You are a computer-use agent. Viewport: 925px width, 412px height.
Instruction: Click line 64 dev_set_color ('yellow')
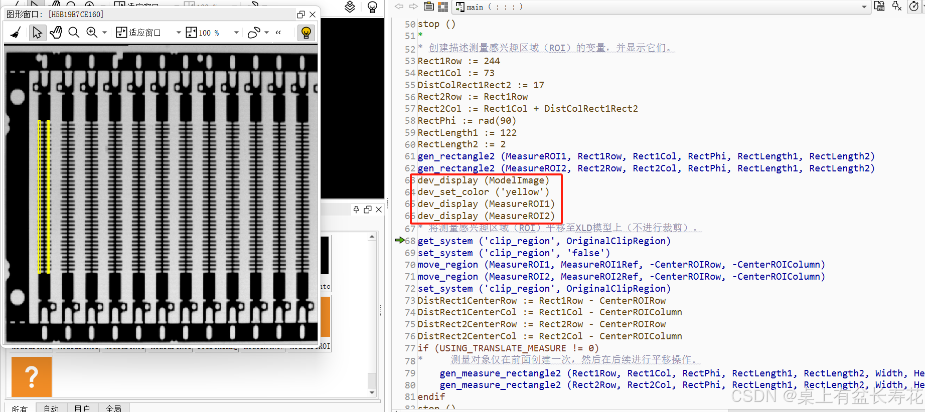(484, 192)
